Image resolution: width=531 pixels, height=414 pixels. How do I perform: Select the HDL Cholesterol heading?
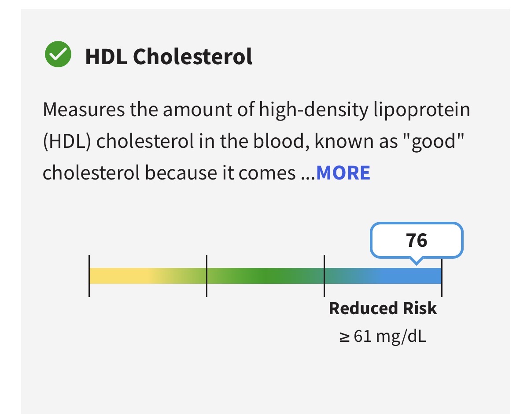[169, 57]
